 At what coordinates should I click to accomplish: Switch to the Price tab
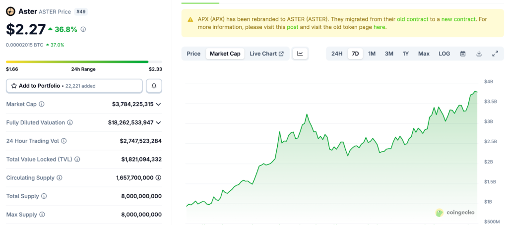tap(193, 54)
